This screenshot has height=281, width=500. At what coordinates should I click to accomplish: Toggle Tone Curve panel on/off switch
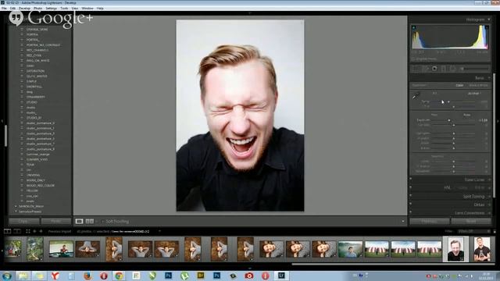point(411,180)
